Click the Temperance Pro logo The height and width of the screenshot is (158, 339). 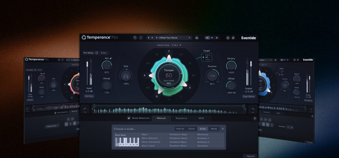click(100, 37)
